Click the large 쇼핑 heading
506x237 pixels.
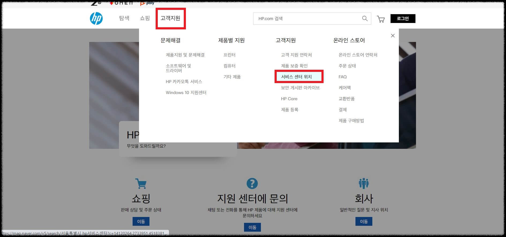coord(141,199)
